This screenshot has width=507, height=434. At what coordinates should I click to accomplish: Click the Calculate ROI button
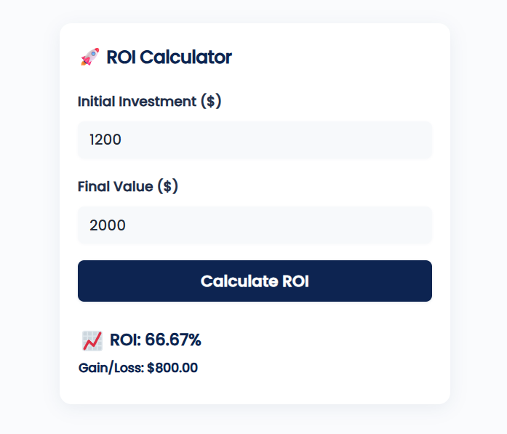coord(255,281)
